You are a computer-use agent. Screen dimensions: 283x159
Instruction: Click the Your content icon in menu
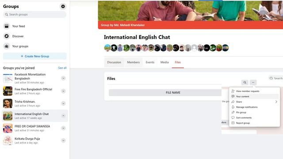pos(233,96)
